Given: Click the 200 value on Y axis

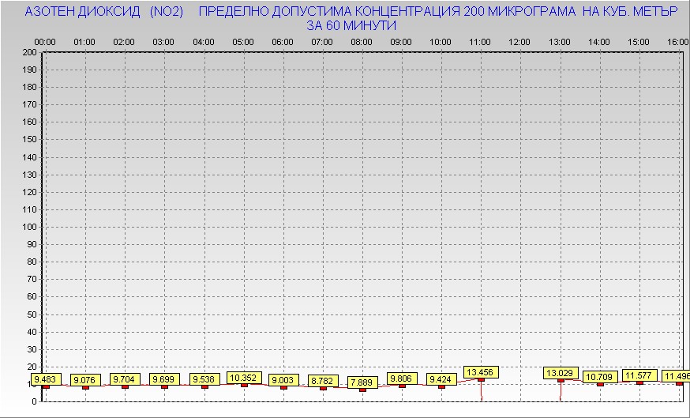Looking at the screenshot, I should (x=30, y=52).
